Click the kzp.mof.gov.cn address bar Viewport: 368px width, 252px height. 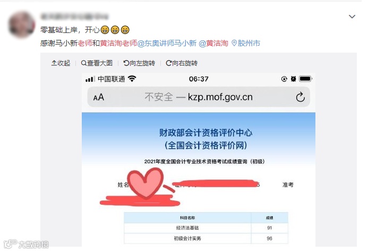(199, 97)
